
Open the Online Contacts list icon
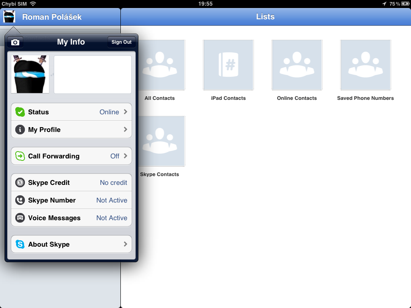click(x=297, y=65)
